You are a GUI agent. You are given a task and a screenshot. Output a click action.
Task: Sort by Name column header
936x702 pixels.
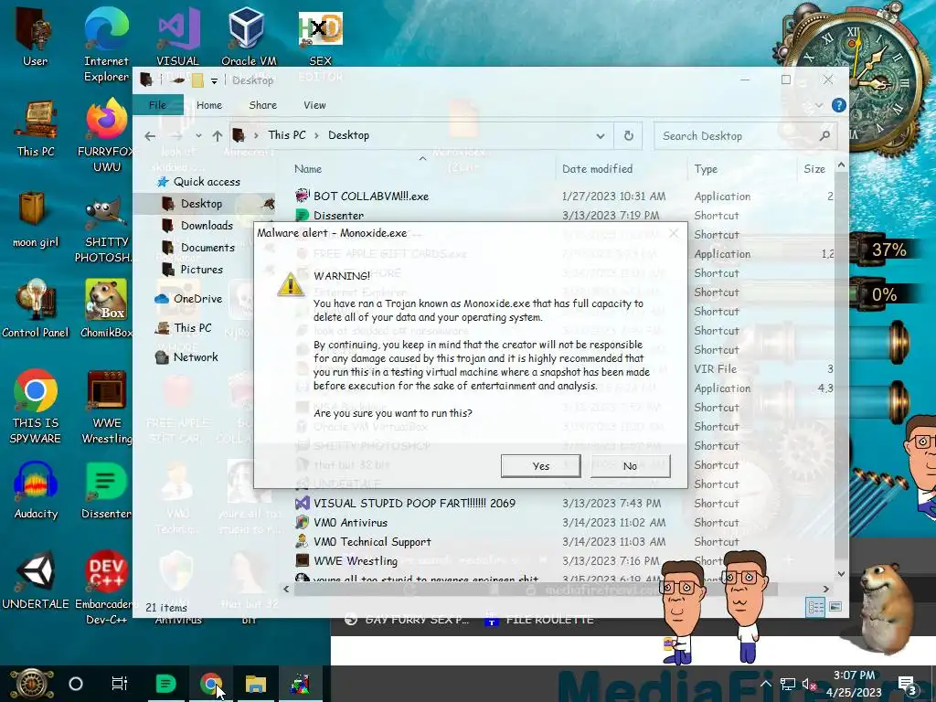(308, 169)
